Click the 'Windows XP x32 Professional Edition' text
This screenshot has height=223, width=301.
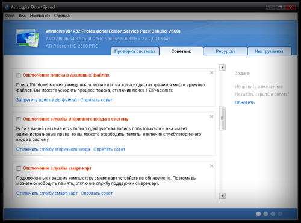point(113,31)
